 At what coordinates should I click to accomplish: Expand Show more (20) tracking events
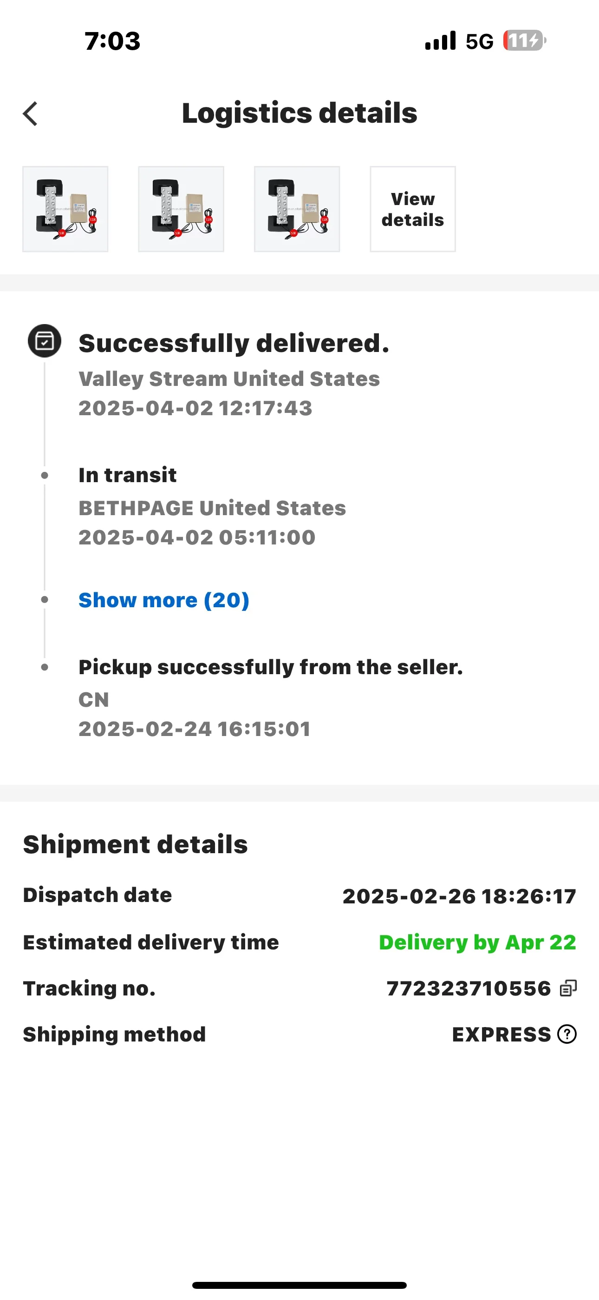(164, 600)
